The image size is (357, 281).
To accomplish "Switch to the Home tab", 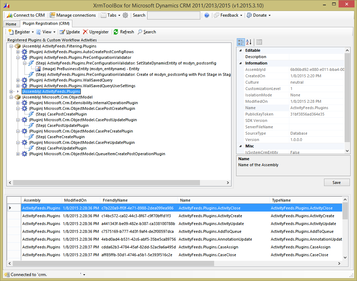I will tap(11, 24).
